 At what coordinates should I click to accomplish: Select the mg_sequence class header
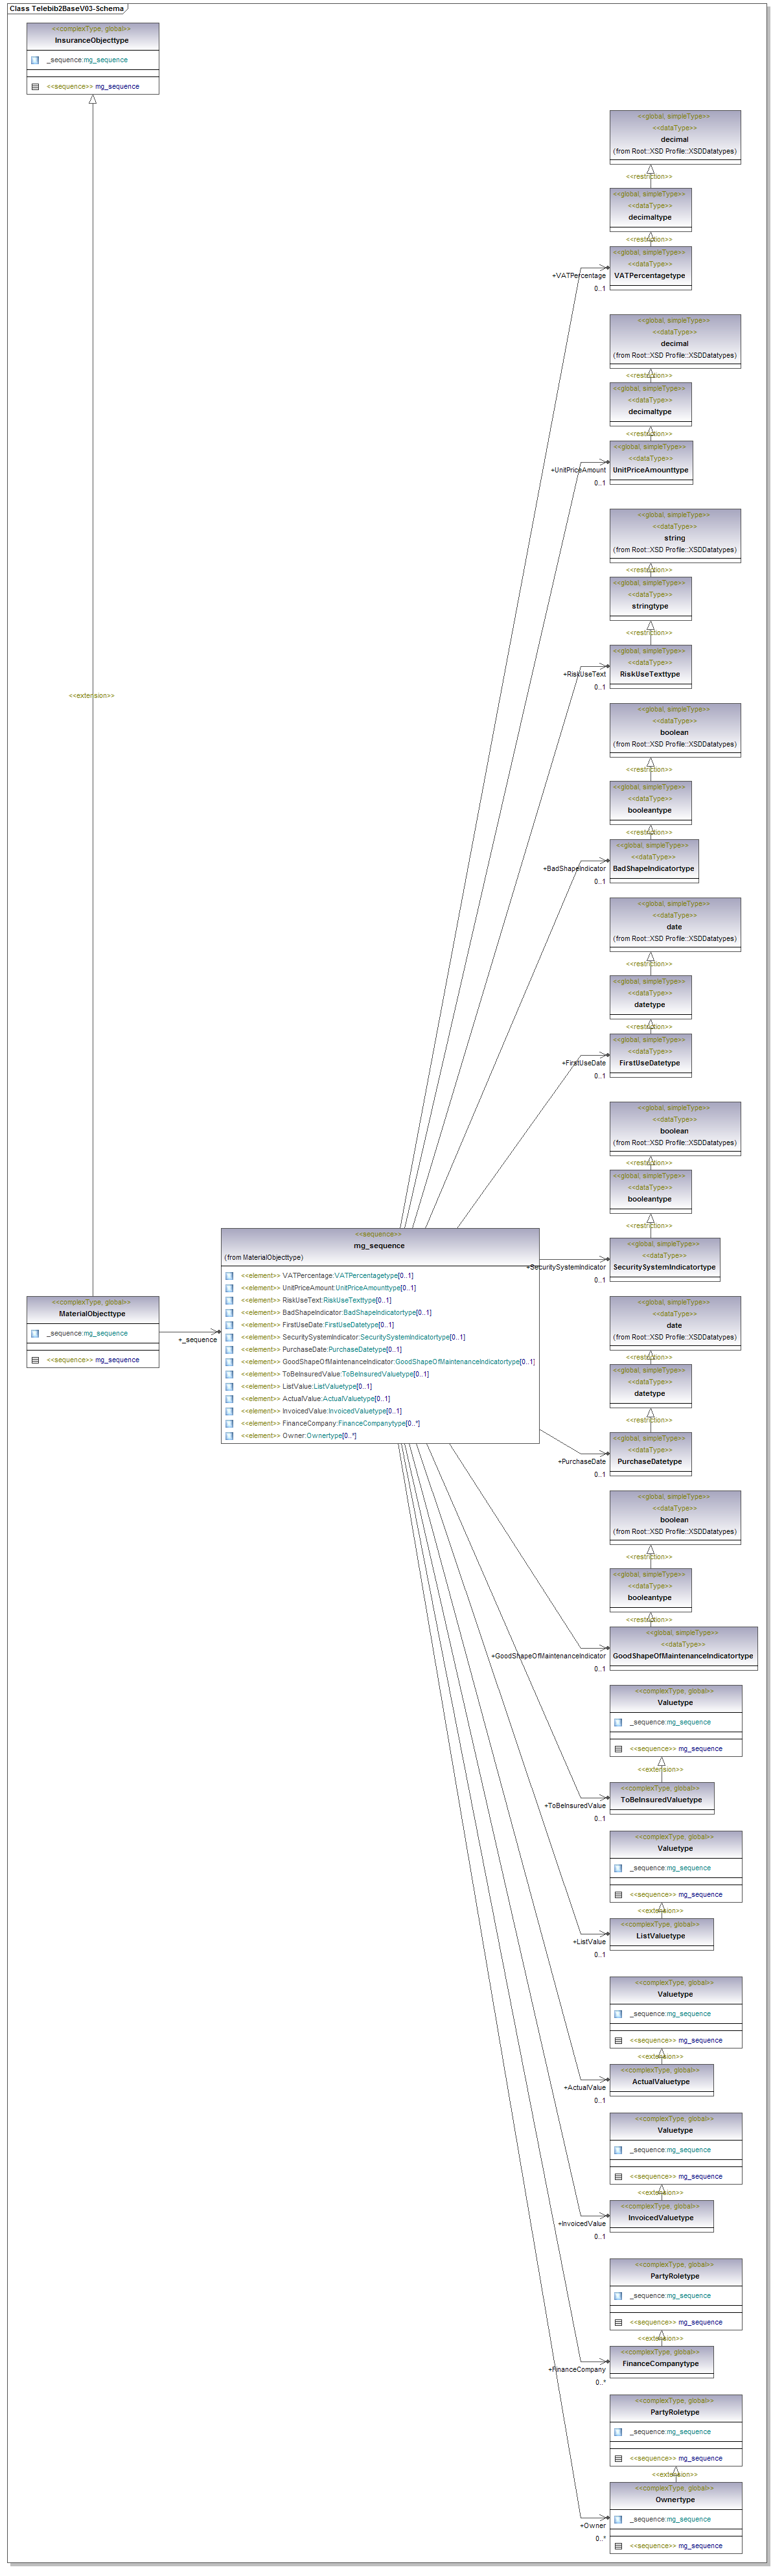coord(379,1245)
